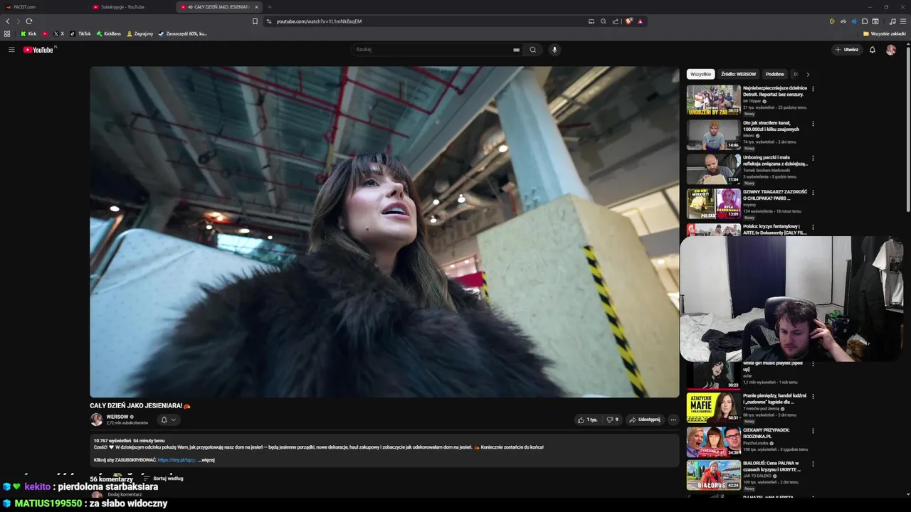
Task: Open the tiny.pl subscribe link in description
Action: [176, 460]
